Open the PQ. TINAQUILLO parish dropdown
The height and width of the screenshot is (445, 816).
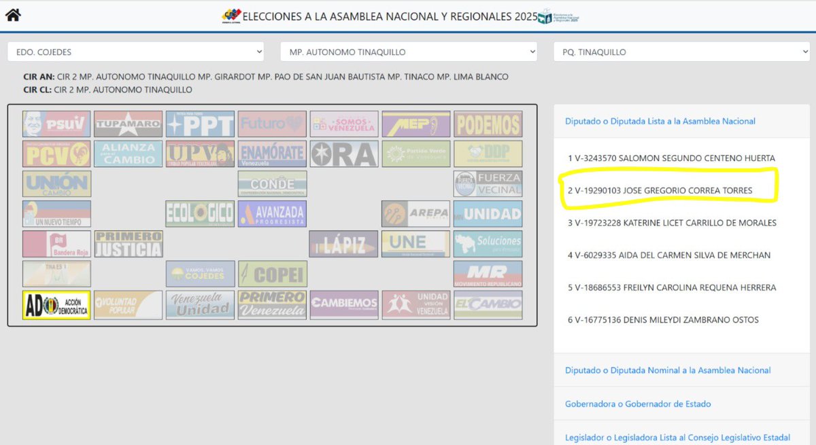pyautogui.click(x=682, y=52)
